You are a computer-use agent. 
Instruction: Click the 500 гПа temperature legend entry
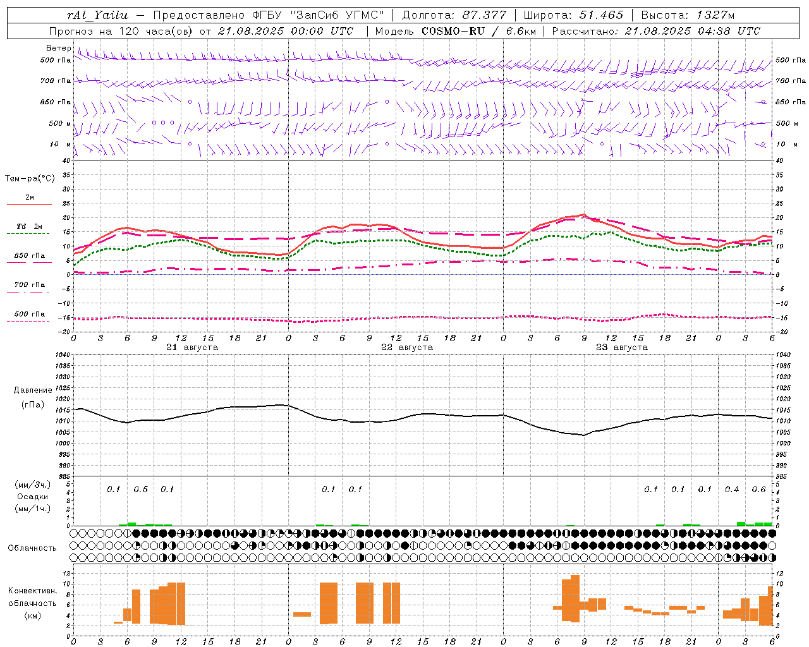pos(30,314)
